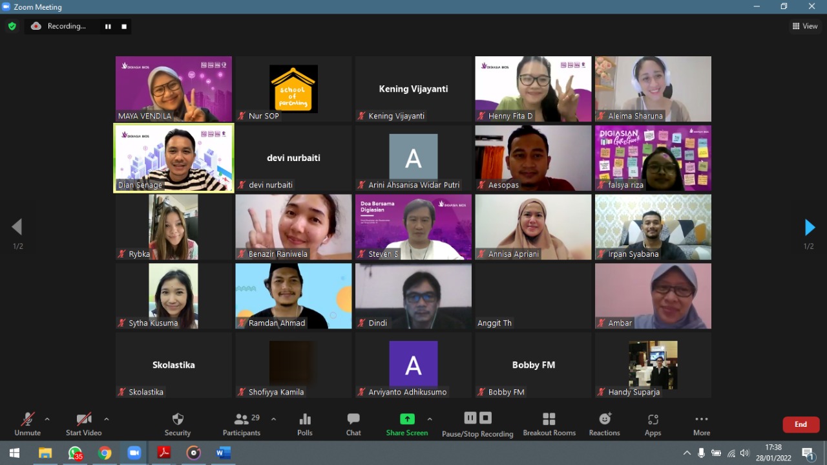Open the Chat panel
Image resolution: width=827 pixels, height=465 pixels.
click(x=353, y=424)
